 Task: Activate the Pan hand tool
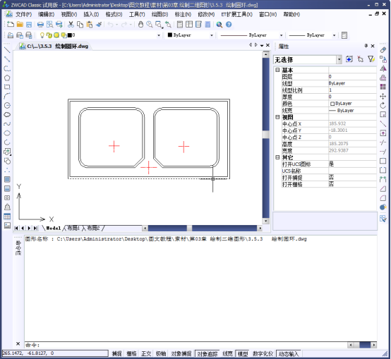pyautogui.click(x=140, y=25)
